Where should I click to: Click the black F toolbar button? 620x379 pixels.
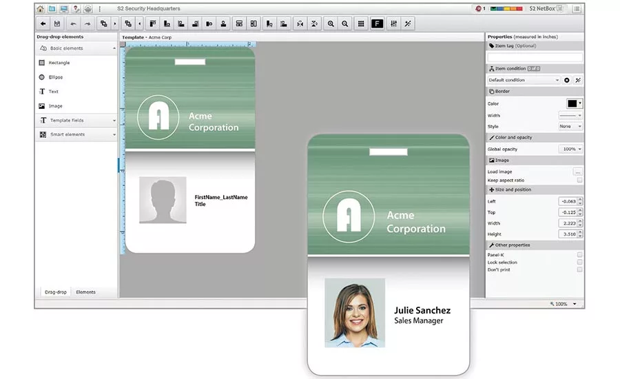tap(378, 23)
